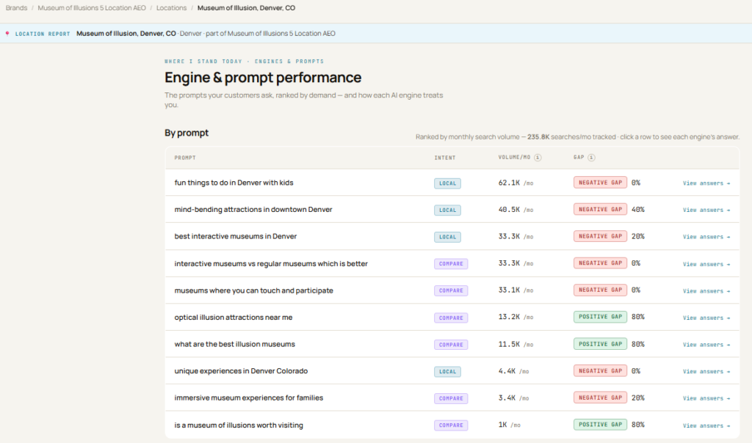The height and width of the screenshot is (443, 752).
Task: View answers for is a museum of illusions worth visiting
Action: click(x=706, y=425)
